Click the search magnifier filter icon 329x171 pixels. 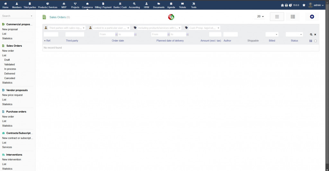pos(311,34)
